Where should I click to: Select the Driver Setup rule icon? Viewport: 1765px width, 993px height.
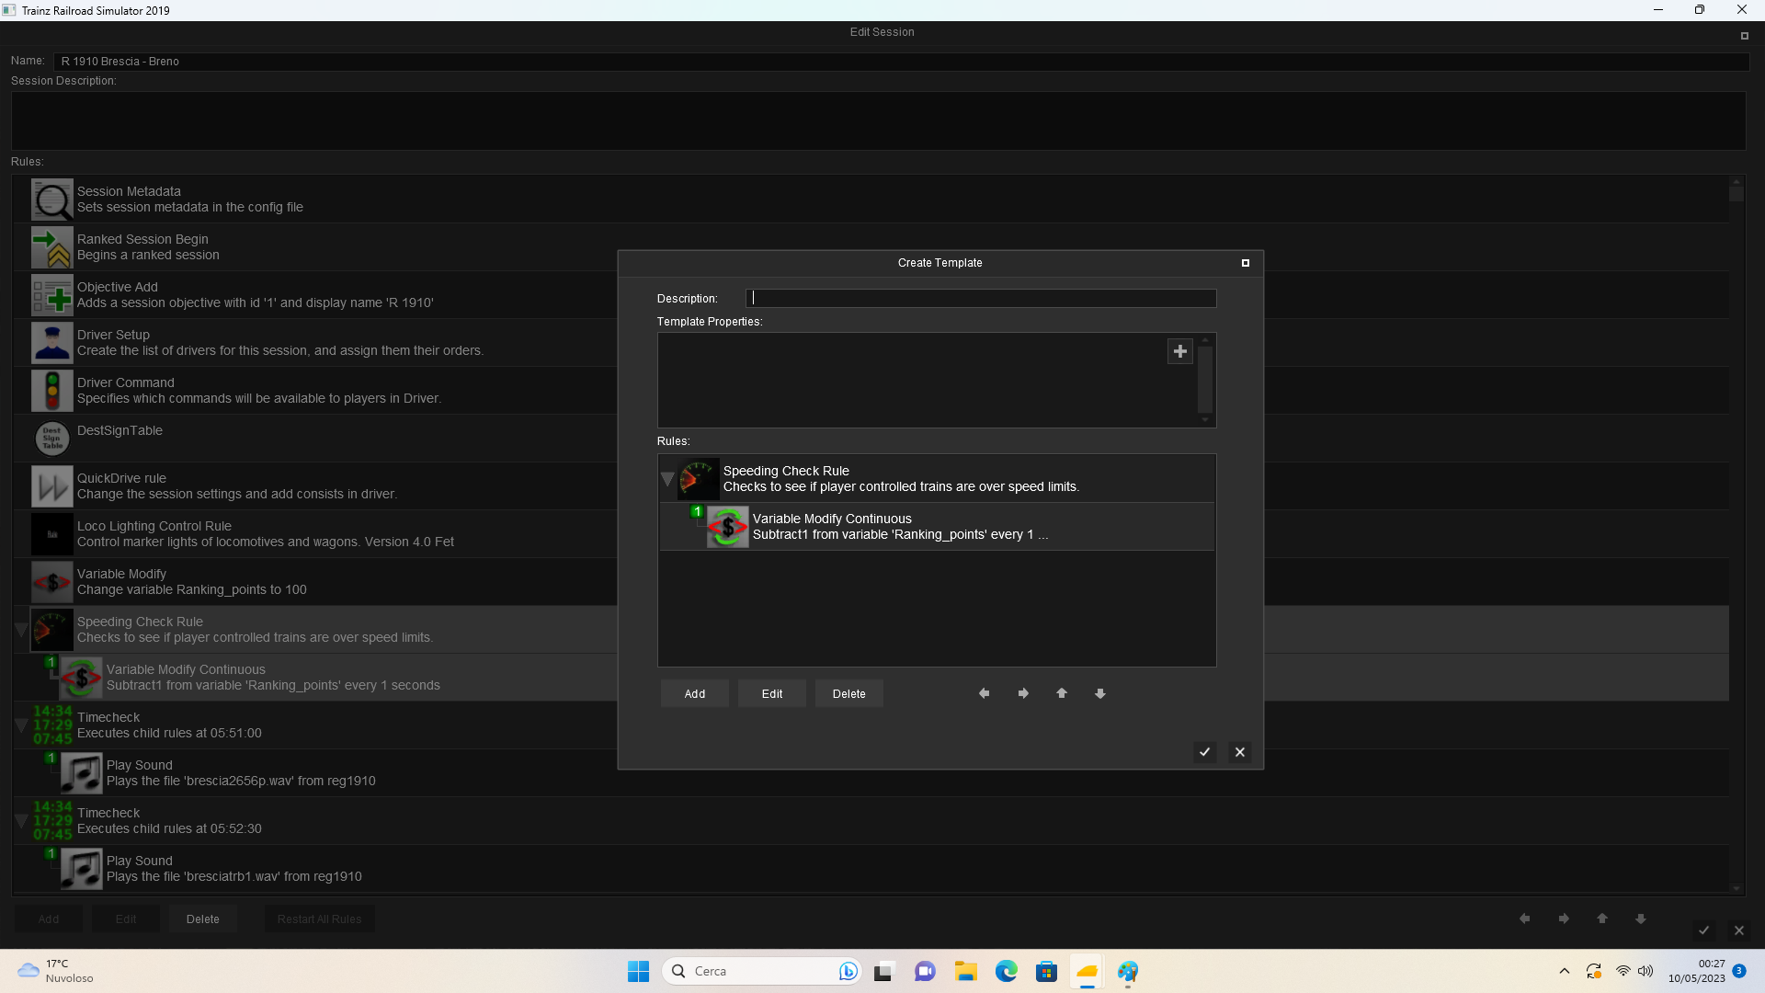click(52, 343)
